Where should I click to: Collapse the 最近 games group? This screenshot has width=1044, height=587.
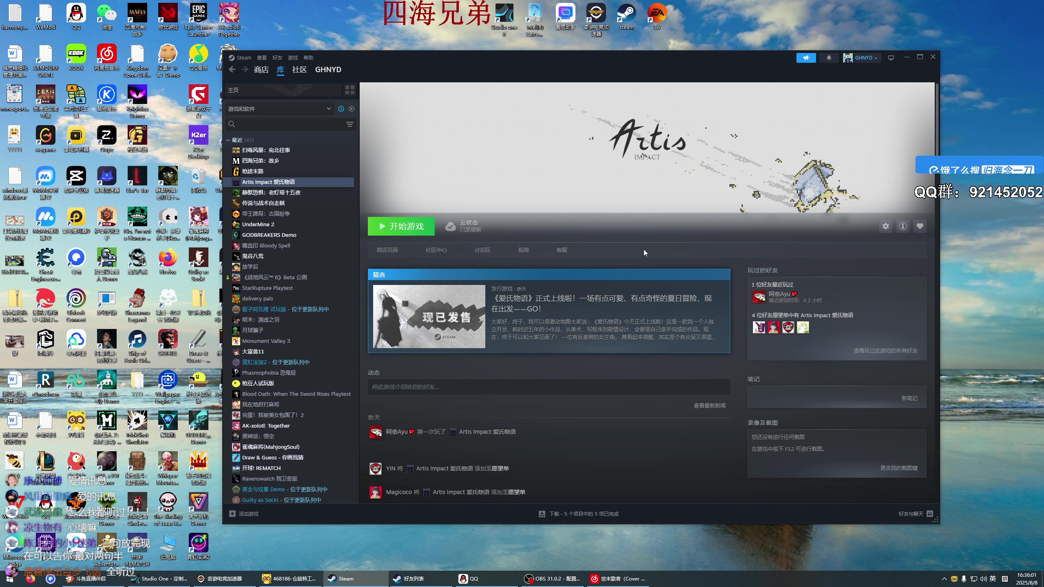click(228, 140)
